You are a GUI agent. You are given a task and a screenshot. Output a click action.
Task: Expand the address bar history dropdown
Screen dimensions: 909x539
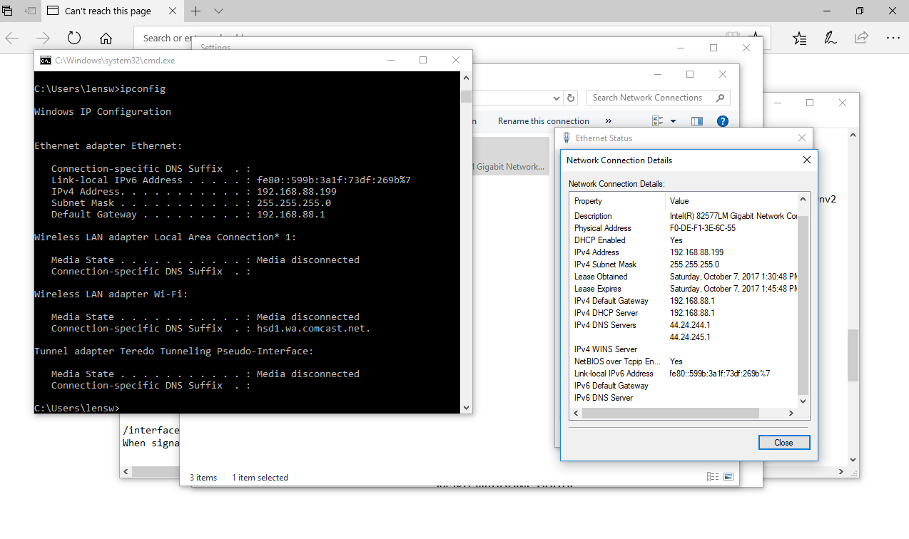tap(557, 98)
